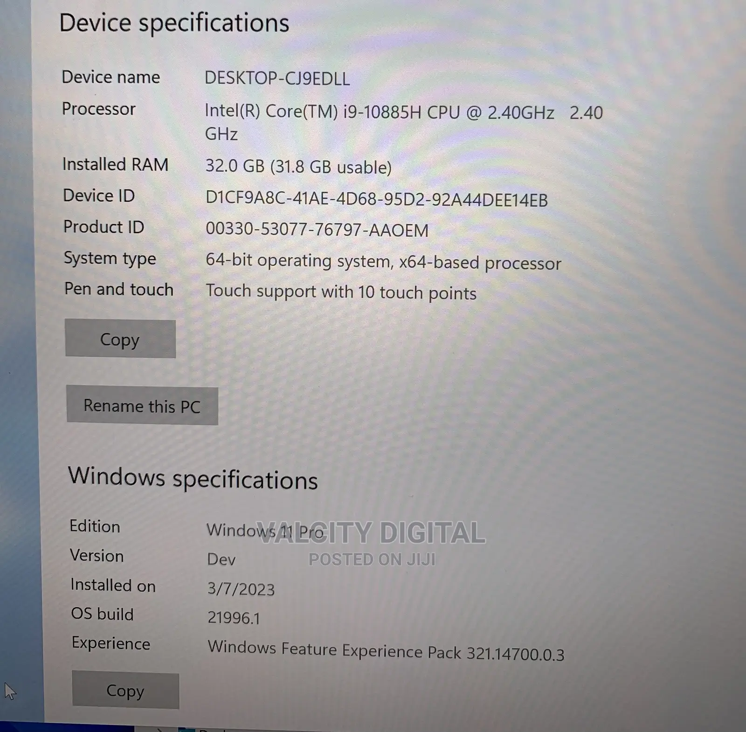The height and width of the screenshot is (732, 746).
Task: Click the Installed on label
Action: pos(113,585)
